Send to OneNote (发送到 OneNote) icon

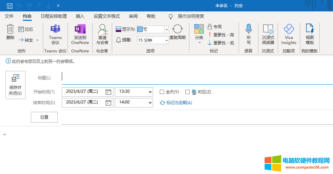80,30
